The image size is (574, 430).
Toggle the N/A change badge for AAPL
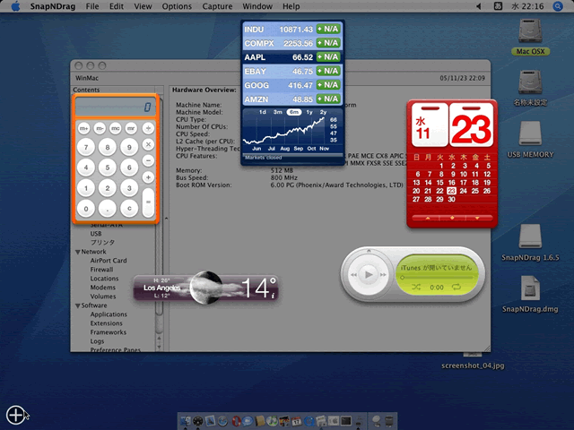point(328,57)
